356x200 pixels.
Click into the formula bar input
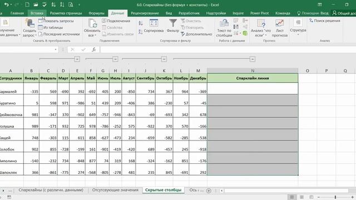click(x=228, y=49)
